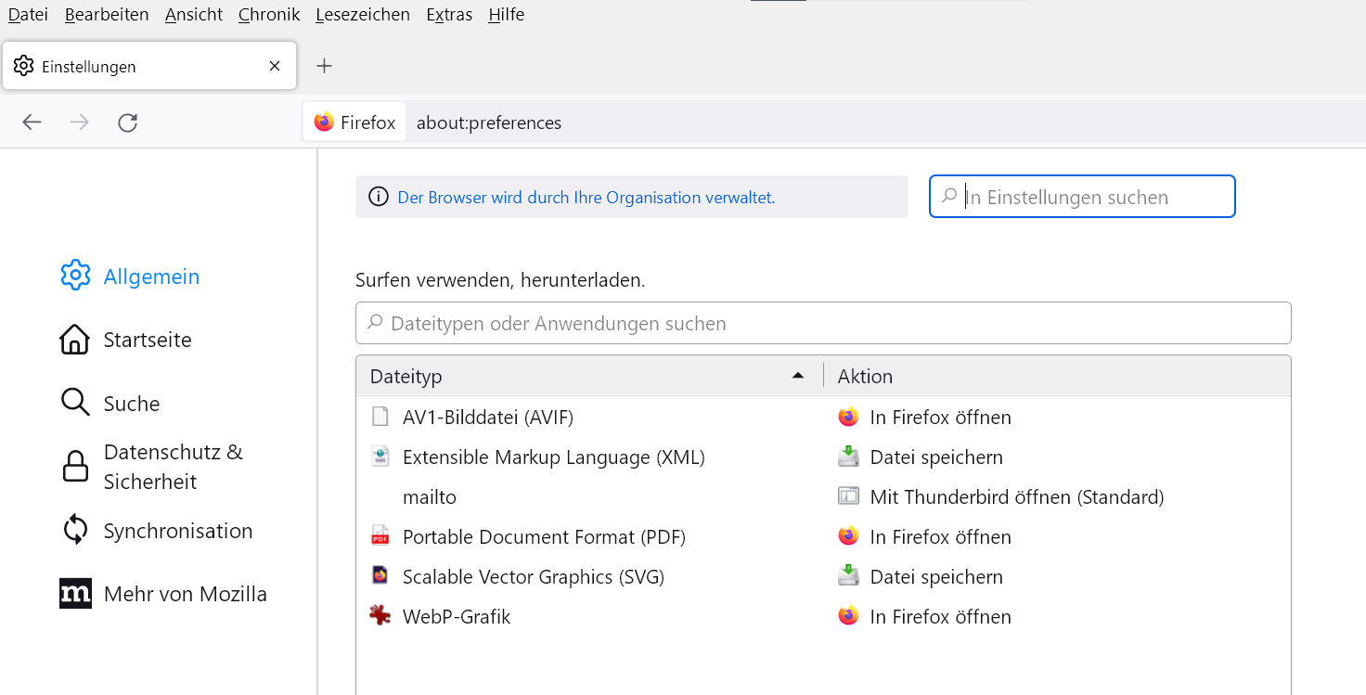Close the Einstellungen tab
1366x695 pixels.
click(274, 66)
